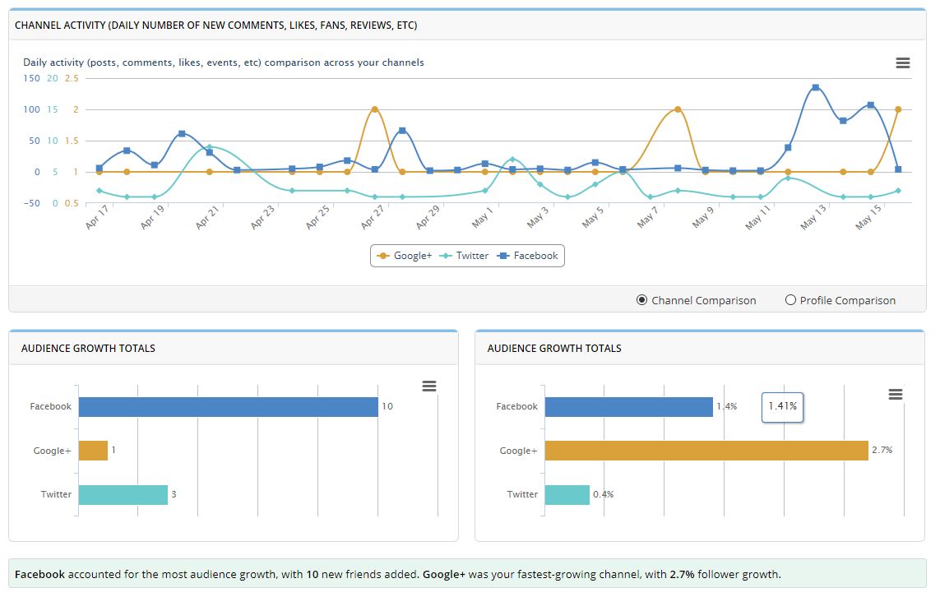Image resolution: width=940 pixels, height=597 pixels.
Task: Click the Facebook summary text at the bottom
Action: tap(39, 574)
